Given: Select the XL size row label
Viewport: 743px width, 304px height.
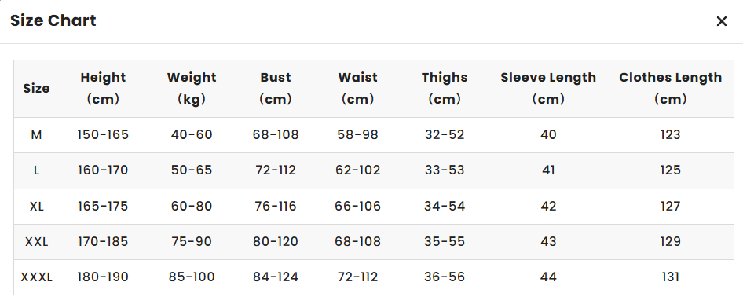Looking at the screenshot, I should pos(36,207).
